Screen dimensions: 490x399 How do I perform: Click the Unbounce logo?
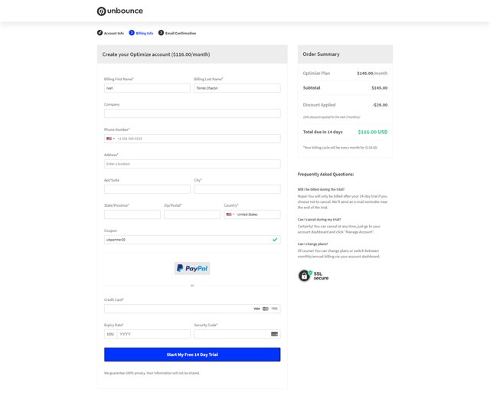pyautogui.click(x=120, y=11)
